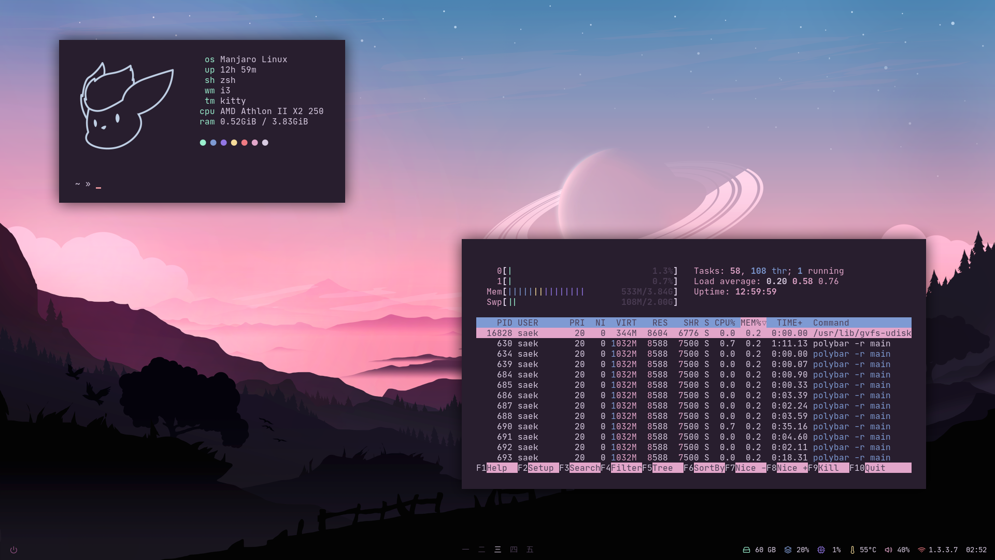
Task: Sort htop by Command column header
Action: [x=831, y=323]
